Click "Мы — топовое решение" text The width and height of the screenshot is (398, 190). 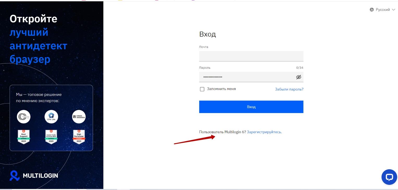click(x=39, y=95)
